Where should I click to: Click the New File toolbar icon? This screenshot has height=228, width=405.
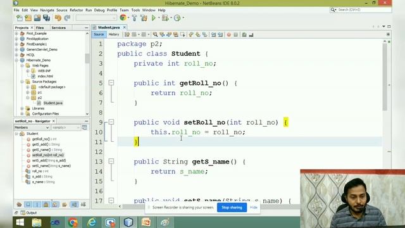coord(20,18)
